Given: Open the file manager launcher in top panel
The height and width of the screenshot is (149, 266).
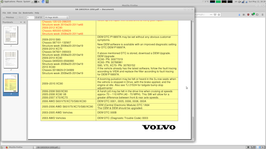Looking at the screenshot, I should 32,2.
